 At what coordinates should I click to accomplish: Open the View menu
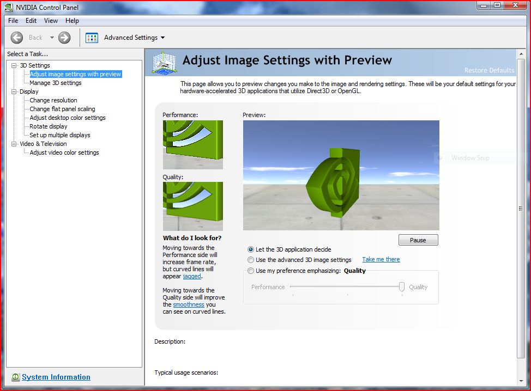51,21
